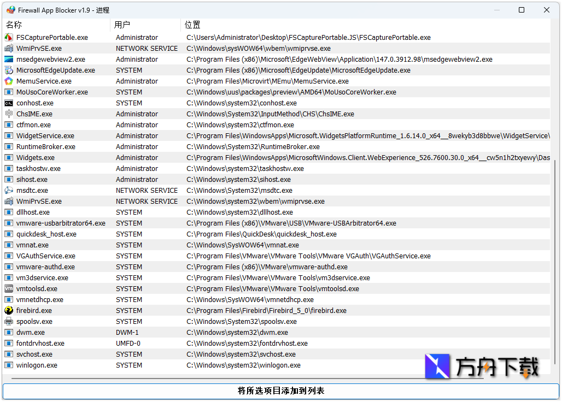Click path C:\Windows\SysWOW64\vmnat.exe
Image resolution: width=562 pixels, height=402 pixels.
tap(243, 245)
